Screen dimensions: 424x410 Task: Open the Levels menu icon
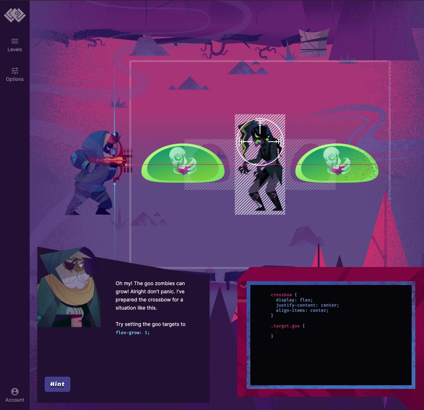pyautogui.click(x=15, y=41)
